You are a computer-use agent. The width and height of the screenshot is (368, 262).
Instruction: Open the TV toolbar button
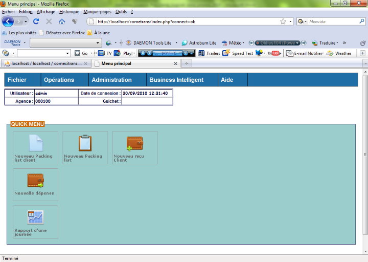105,53
